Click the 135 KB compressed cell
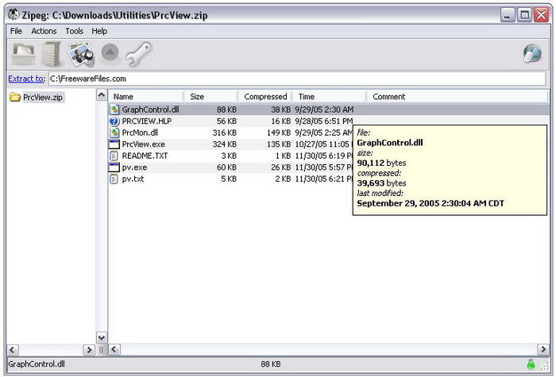 click(x=279, y=144)
